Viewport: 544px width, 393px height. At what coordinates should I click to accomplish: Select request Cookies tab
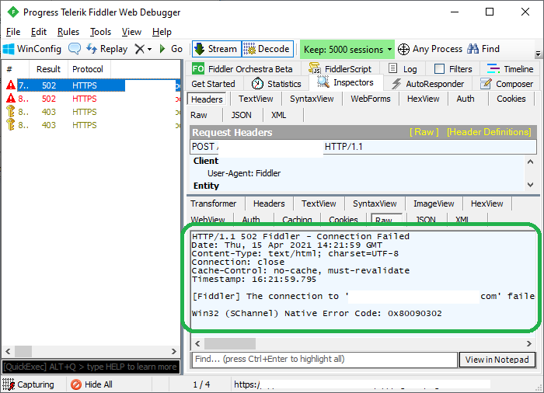tap(511, 99)
